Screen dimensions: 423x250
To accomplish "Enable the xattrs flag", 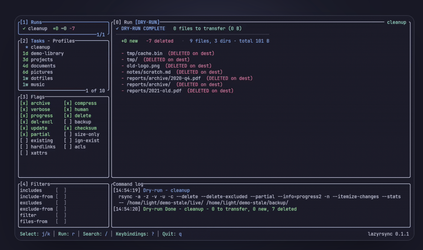I will (24, 153).
